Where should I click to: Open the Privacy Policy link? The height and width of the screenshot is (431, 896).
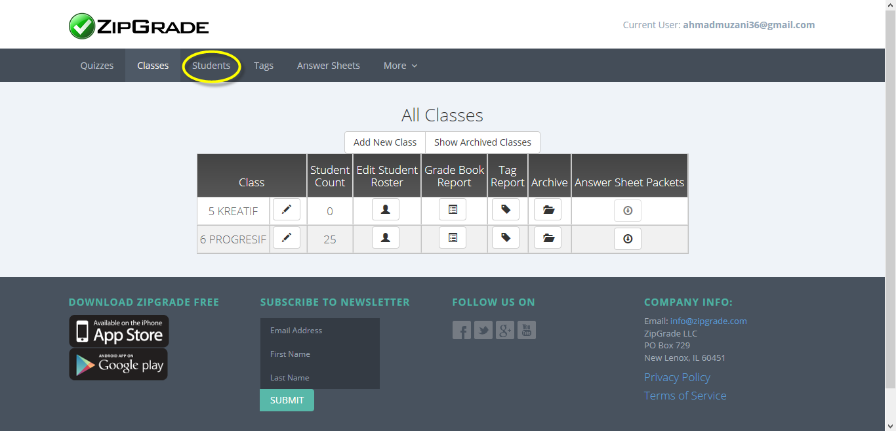point(677,377)
